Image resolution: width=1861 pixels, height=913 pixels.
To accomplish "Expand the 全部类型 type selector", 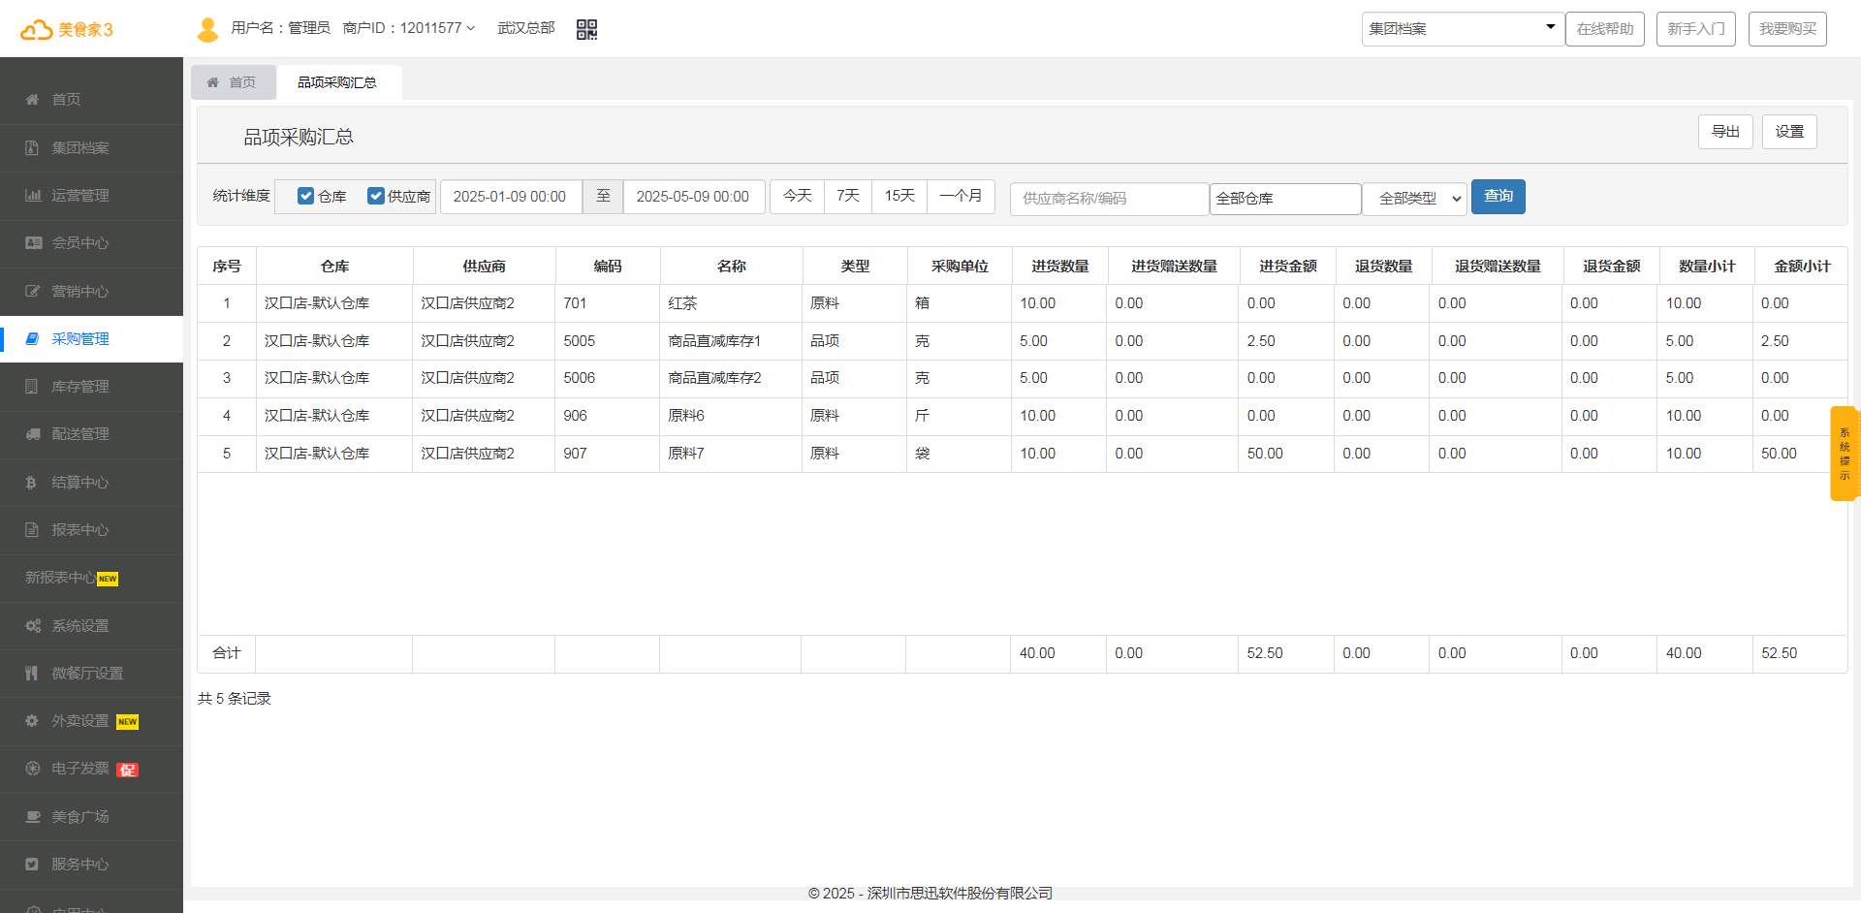I will tap(1414, 199).
